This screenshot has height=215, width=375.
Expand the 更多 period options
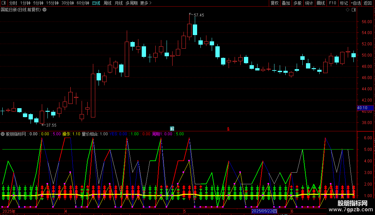(146, 3)
